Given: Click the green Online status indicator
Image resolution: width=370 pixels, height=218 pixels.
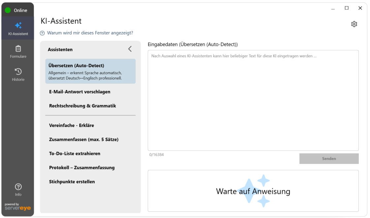Looking at the screenshot, I should click(8, 10).
